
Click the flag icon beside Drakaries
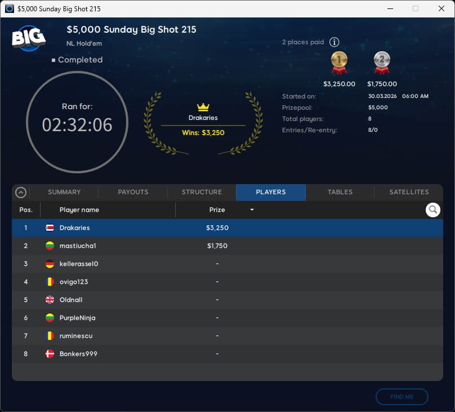[x=50, y=228]
